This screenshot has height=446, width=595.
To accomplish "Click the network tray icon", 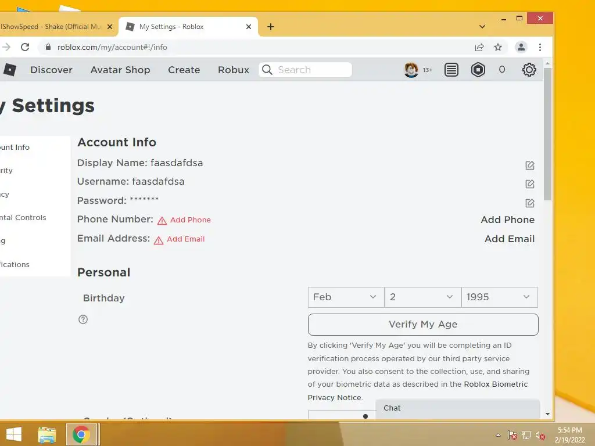I will (x=526, y=436).
